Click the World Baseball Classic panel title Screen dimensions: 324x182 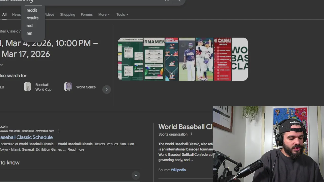[186, 127]
